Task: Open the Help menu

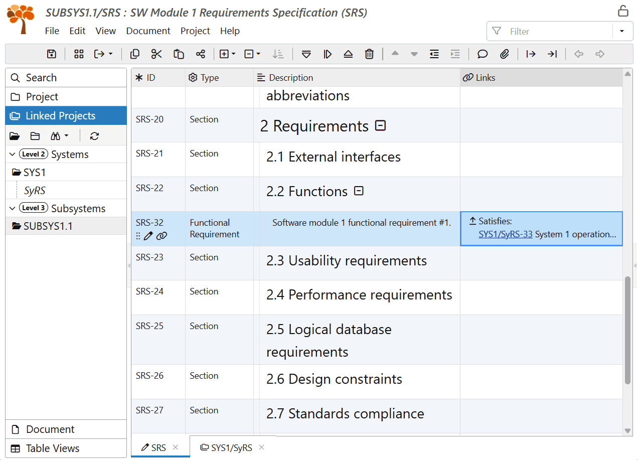Action: point(230,31)
